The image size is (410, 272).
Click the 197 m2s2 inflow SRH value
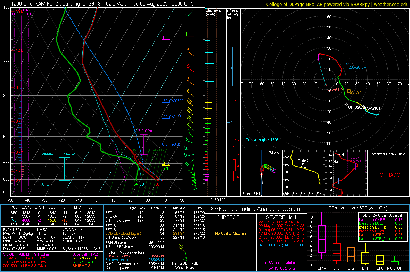67,154
